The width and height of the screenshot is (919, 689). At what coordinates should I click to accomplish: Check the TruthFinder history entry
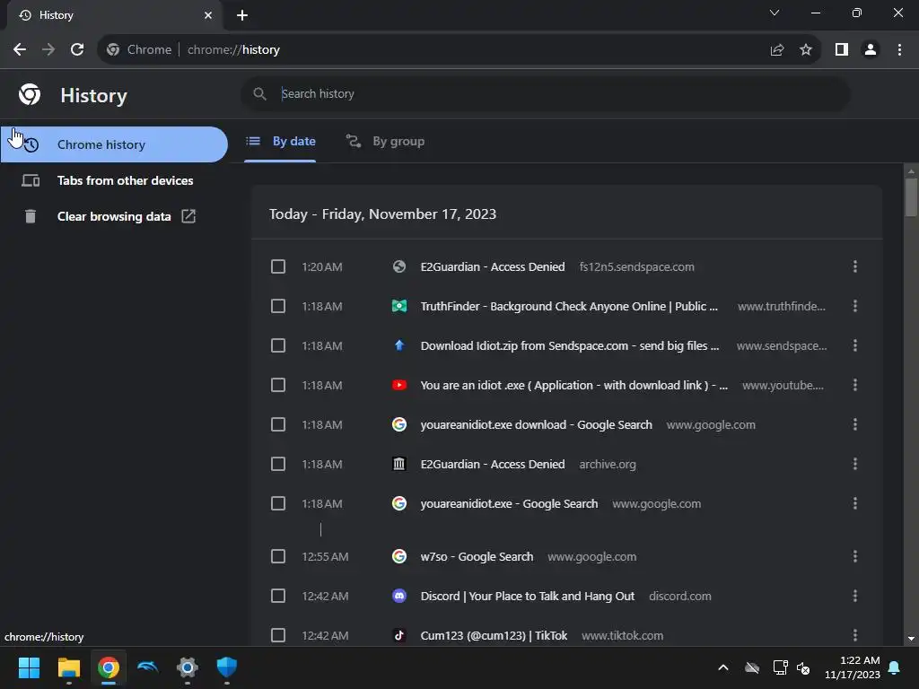[x=278, y=306]
